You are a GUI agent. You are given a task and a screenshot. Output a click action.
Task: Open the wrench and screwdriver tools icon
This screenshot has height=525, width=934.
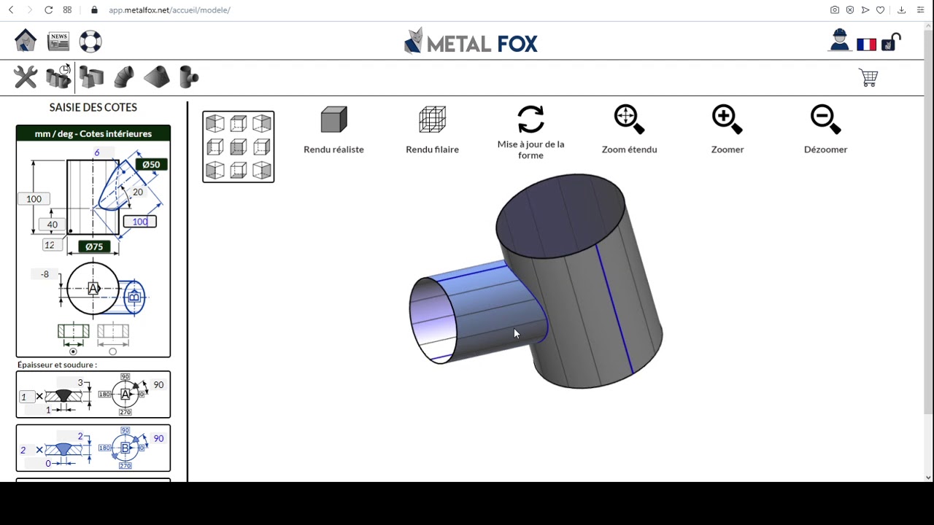[26, 77]
